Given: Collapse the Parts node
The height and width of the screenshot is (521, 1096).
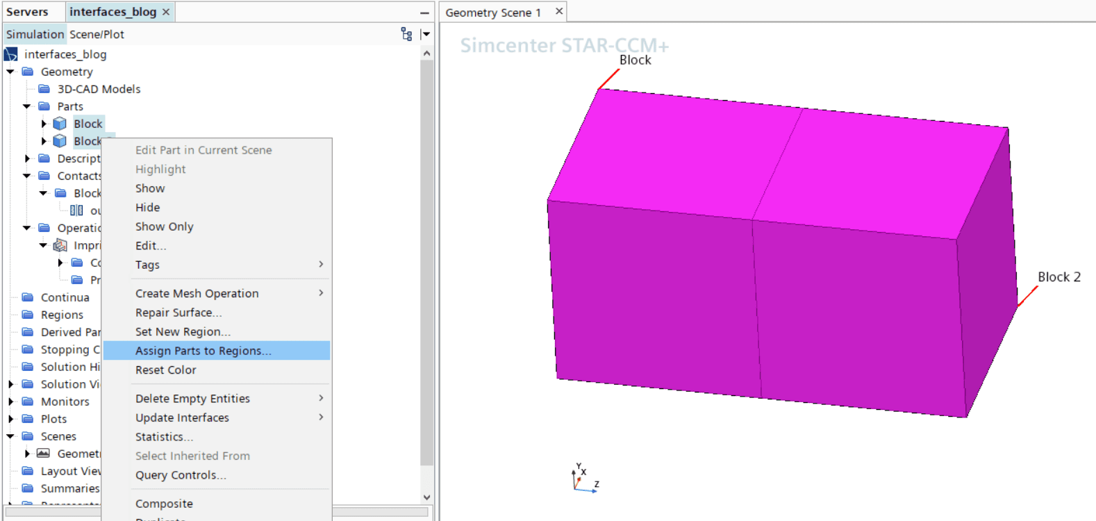Looking at the screenshot, I should coord(27,106).
